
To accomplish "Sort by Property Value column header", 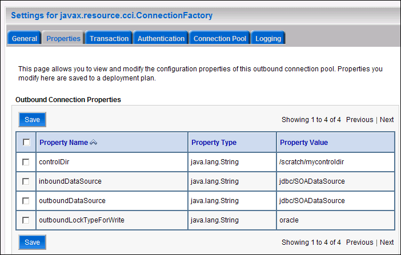I will [x=304, y=142].
